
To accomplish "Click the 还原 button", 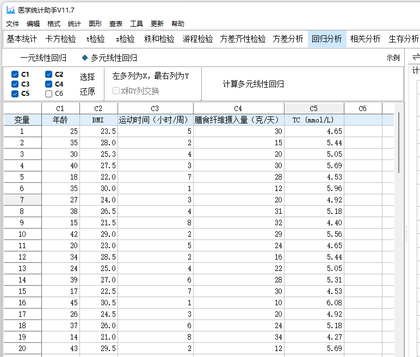I will tap(88, 91).
